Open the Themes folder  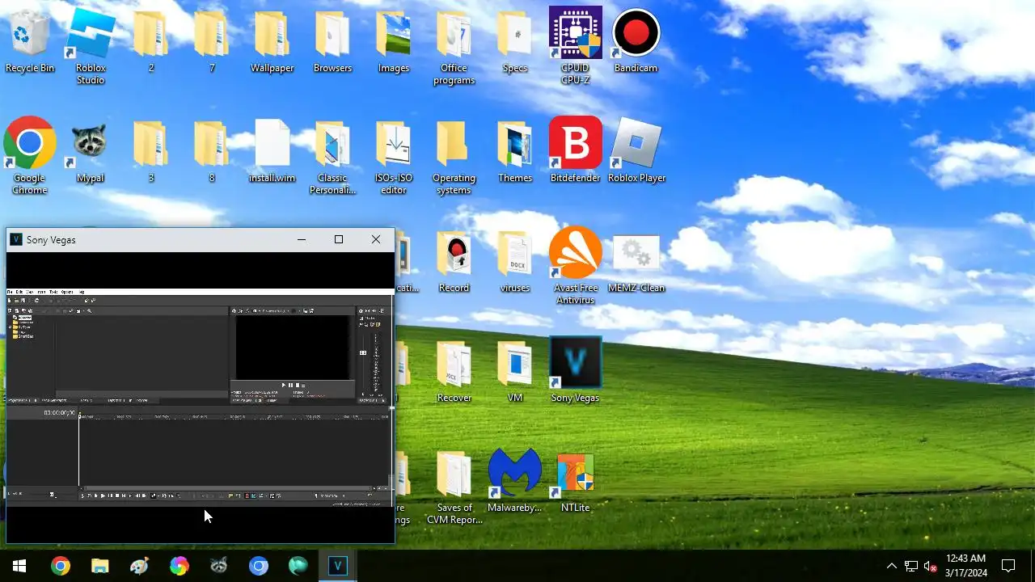pos(515,151)
